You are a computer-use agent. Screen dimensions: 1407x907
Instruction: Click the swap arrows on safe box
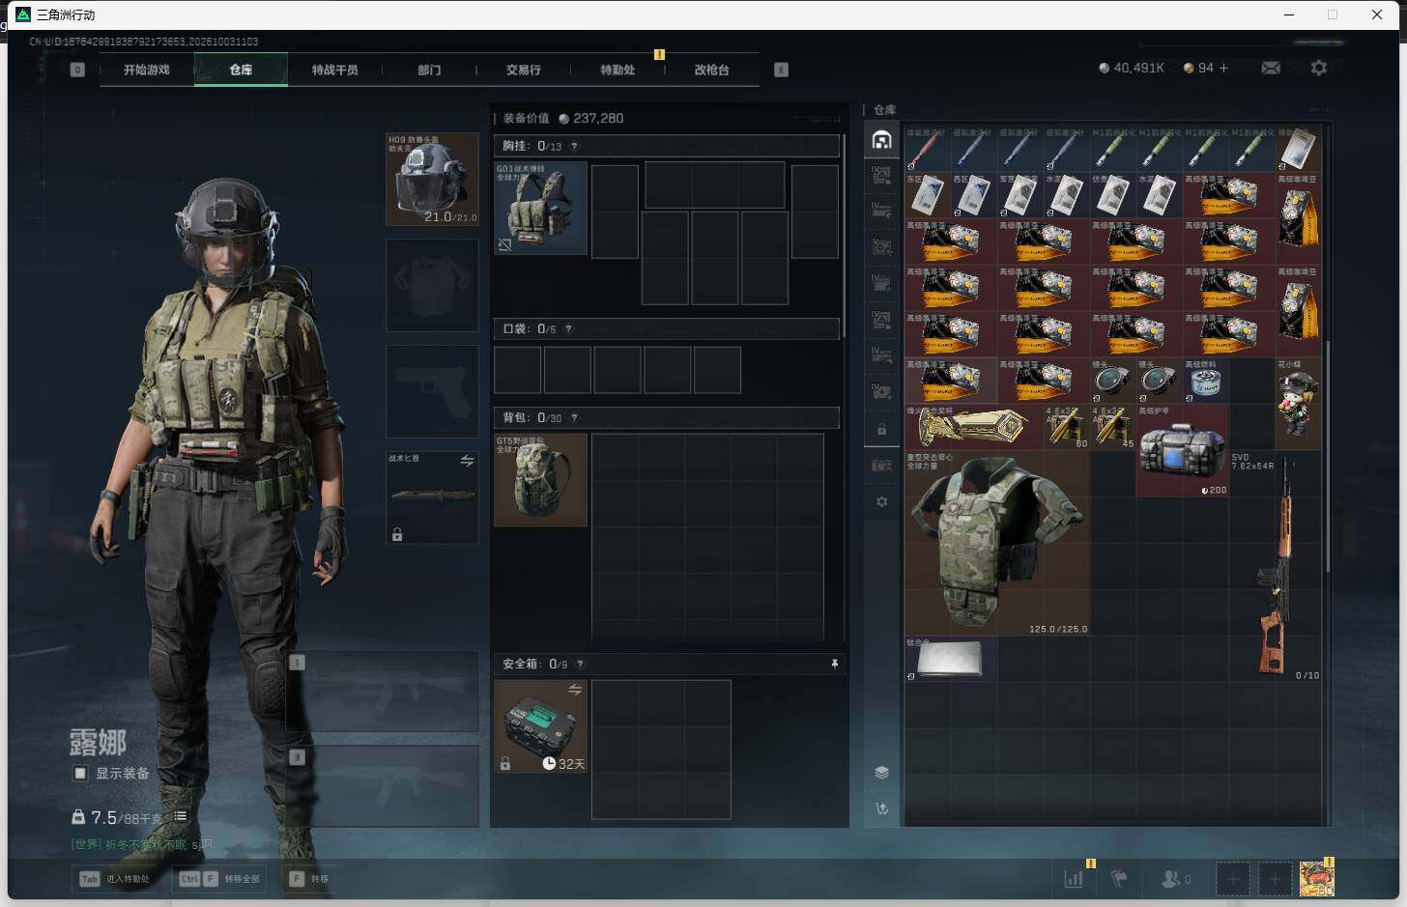(x=575, y=689)
